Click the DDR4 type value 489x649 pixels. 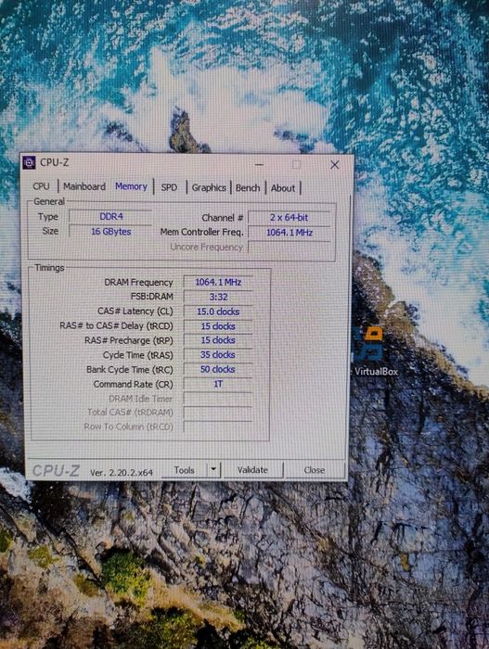point(110,216)
